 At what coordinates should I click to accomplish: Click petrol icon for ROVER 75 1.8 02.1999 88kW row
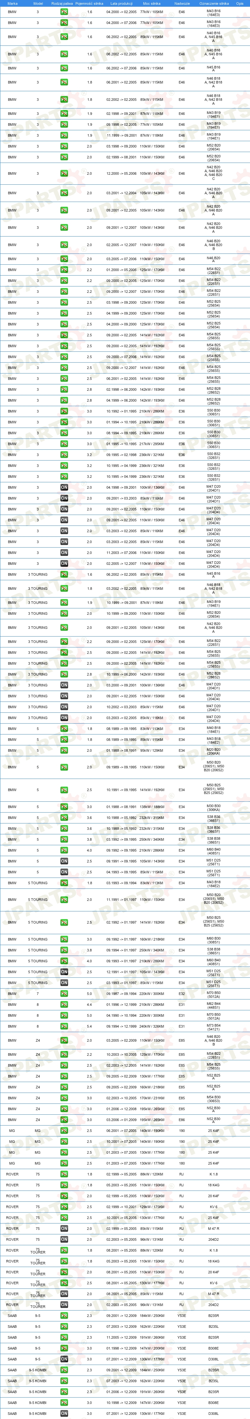pyautogui.click(x=64, y=1174)
